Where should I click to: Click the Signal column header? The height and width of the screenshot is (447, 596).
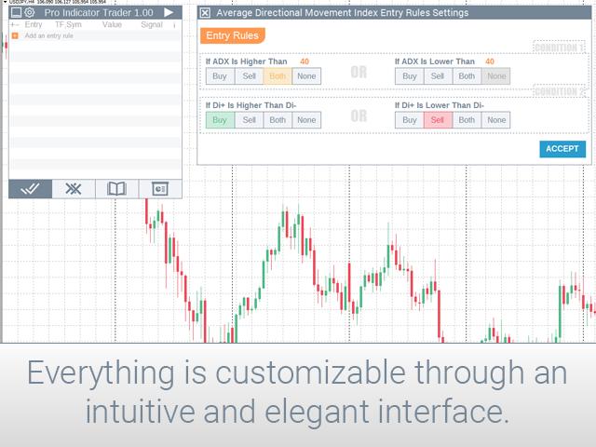coord(152,25)
